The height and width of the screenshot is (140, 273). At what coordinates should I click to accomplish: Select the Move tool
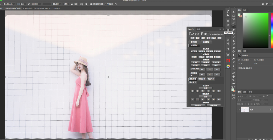pos(234,12)
